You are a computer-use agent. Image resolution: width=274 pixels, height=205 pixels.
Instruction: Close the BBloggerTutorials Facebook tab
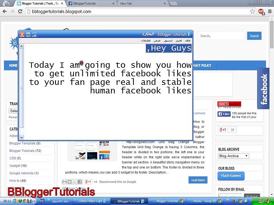click(x=113, y=3)
